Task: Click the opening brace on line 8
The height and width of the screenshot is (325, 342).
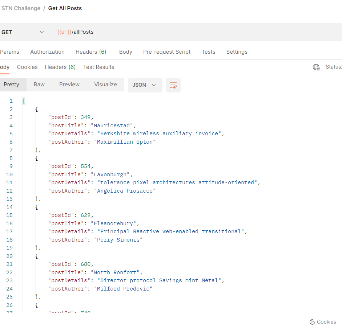Action: (x=37, y=158)
